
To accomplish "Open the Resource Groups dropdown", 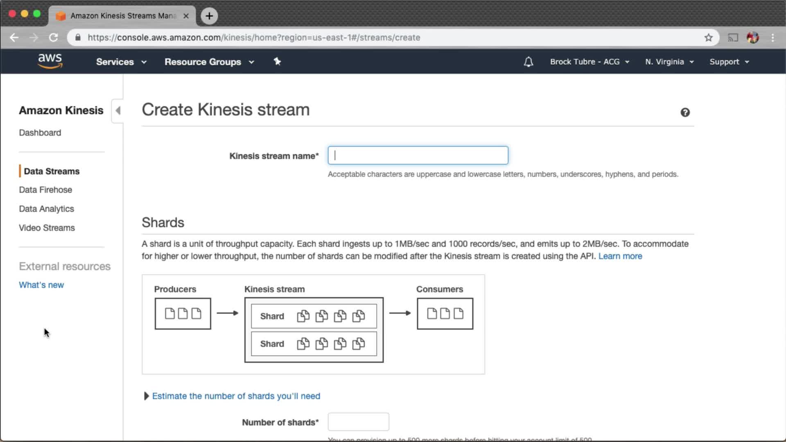I will pos(209,62).
